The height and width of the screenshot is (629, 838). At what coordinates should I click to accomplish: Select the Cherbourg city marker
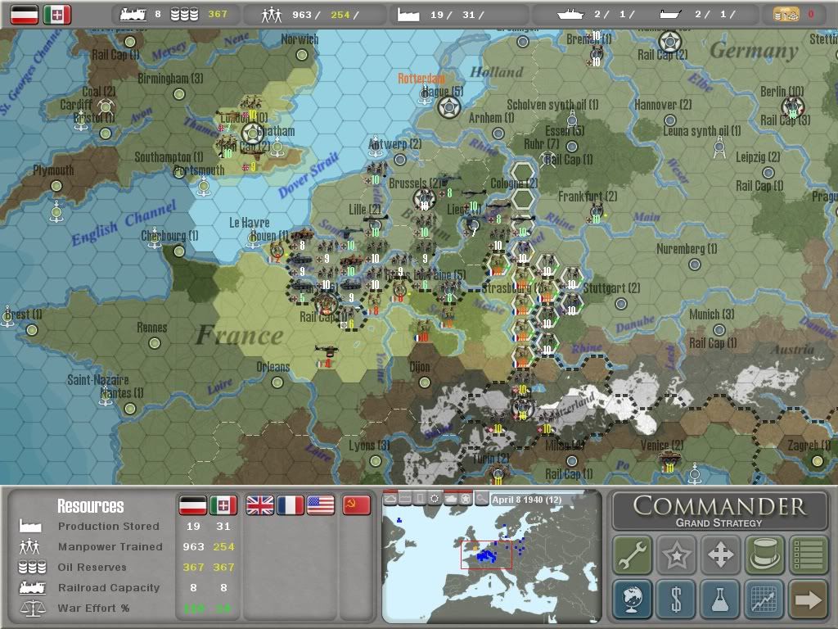(x=179, y=251)
